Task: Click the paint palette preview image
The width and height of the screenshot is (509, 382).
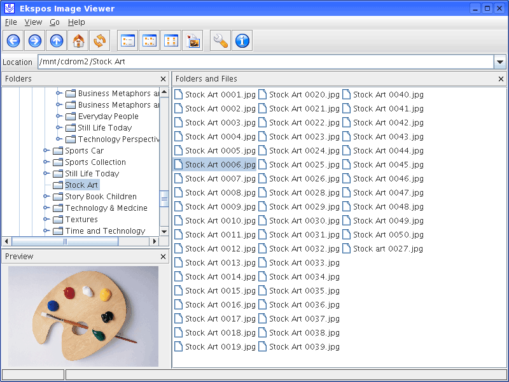Action: pyautogui.click(x=83, y=316)
